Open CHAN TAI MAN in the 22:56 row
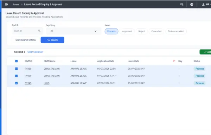The image size is (211, 135). click(x=52, y=69)
